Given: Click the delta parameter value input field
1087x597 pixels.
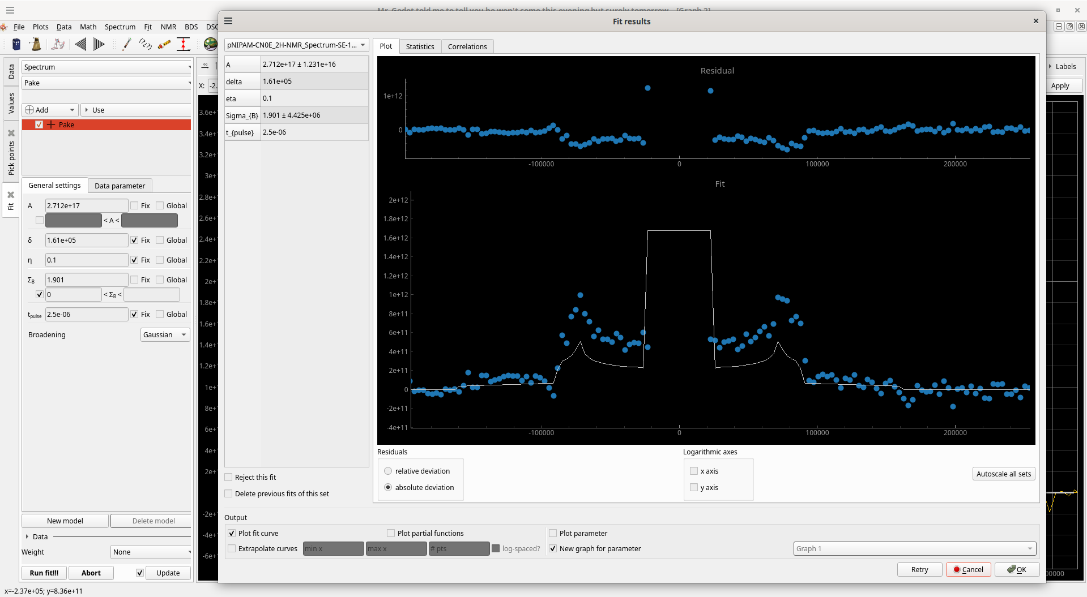Looking at the screenshot, I should 86,240.
